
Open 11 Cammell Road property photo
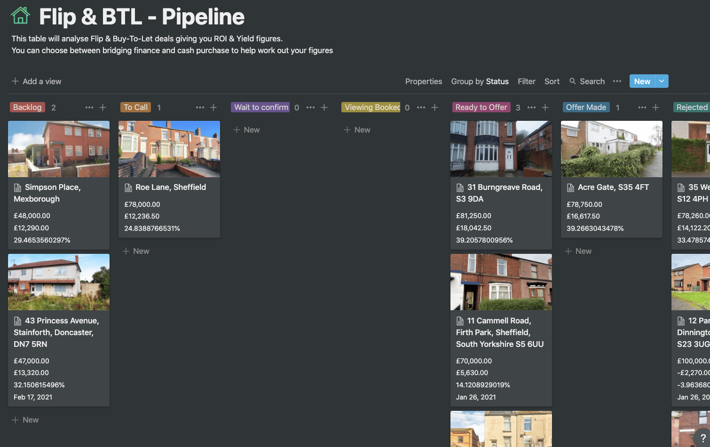point(501,282)
